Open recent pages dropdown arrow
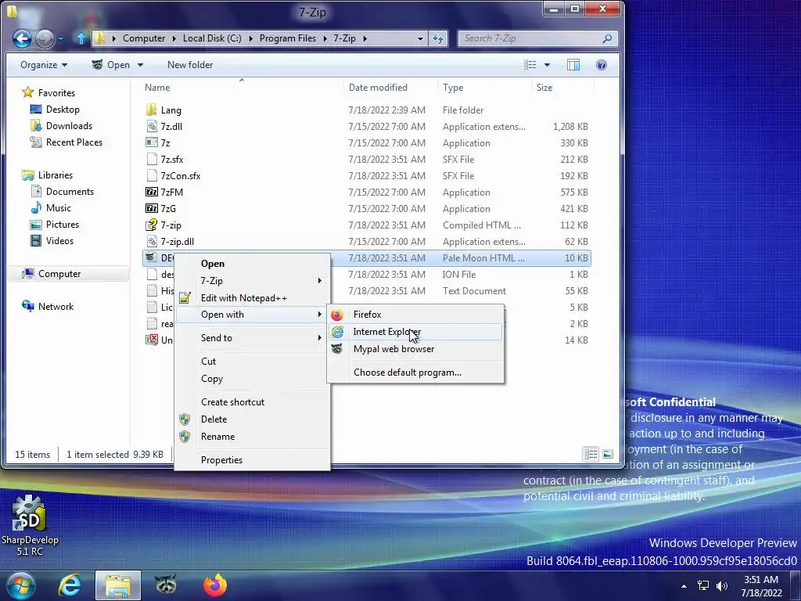The height and width of the screenshot is (601, 801). [x=61, y=39]
